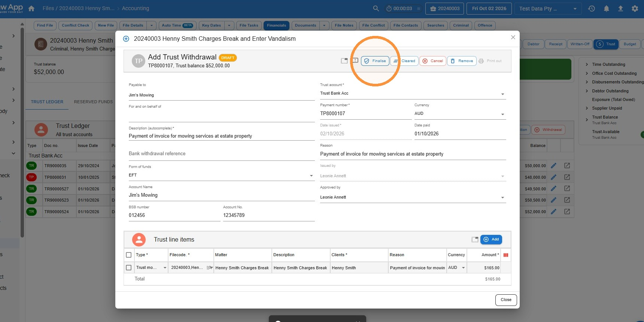Viewport: 644px width, 322px height.
Task: Click the dashed selection icon in Trust line items
Action: (475, 239)
